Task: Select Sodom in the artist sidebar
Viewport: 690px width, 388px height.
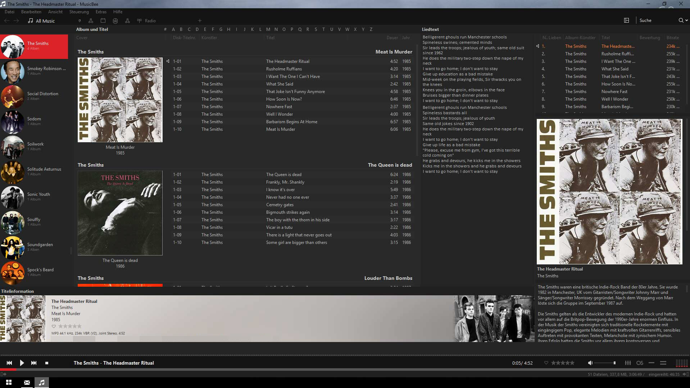Action: pos(34,121)
